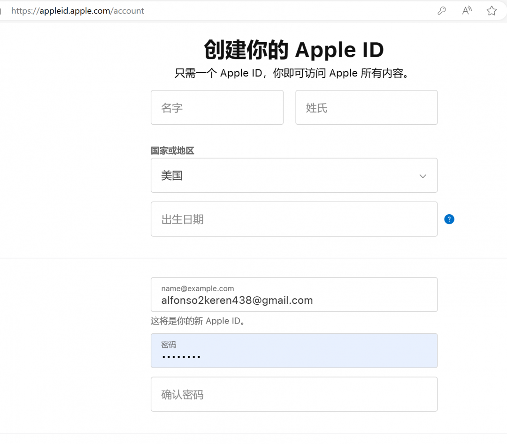This screenshot has width=507, height=444.
Task: Click the 国家或地区 label text
Action: click(172, 151)
